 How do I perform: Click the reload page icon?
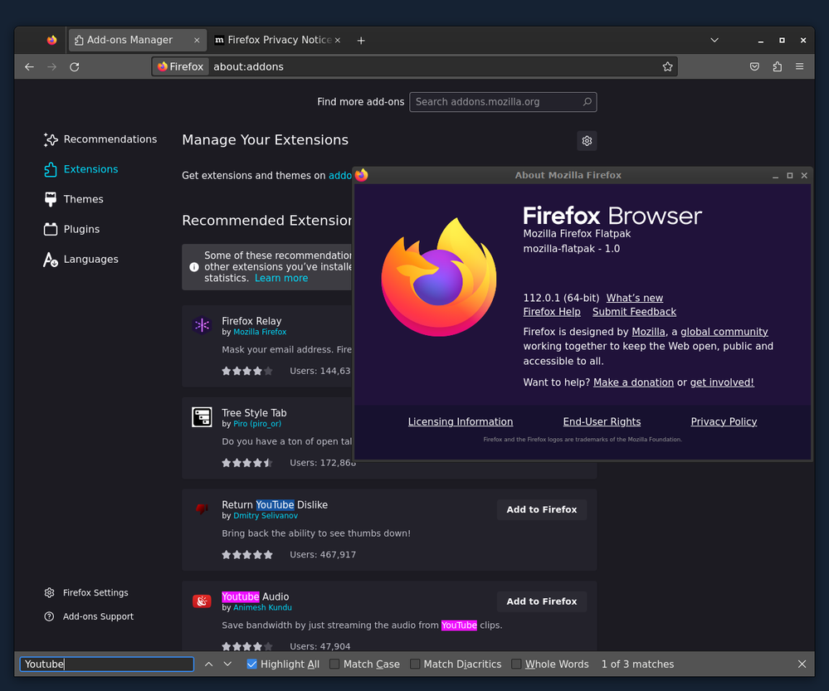point(74,66)
